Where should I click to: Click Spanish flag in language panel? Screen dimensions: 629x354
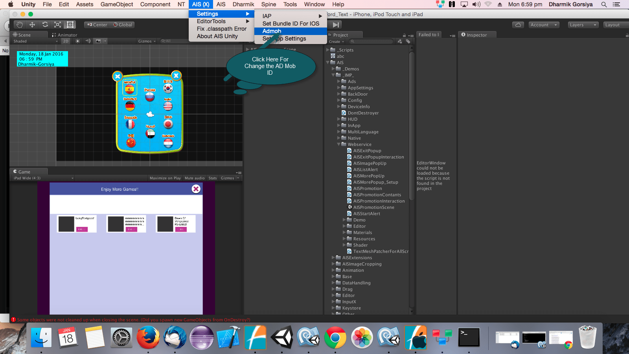tap(129, 89)
